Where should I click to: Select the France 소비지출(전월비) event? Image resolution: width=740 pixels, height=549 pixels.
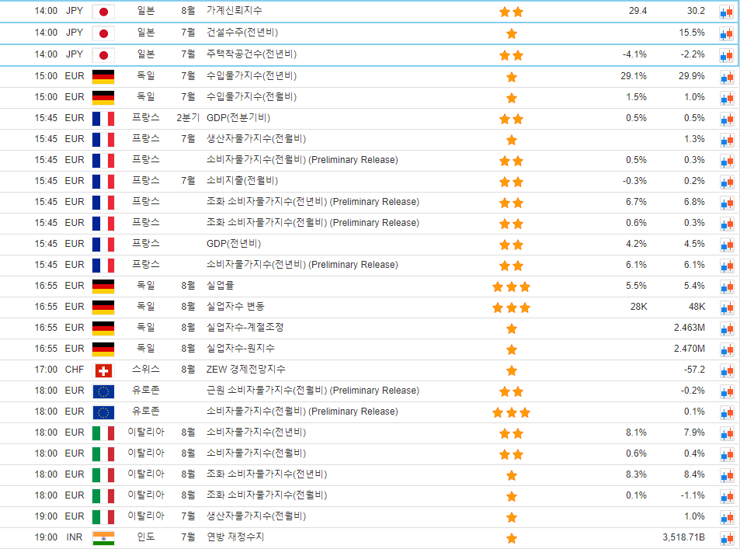tap(241, 181)
